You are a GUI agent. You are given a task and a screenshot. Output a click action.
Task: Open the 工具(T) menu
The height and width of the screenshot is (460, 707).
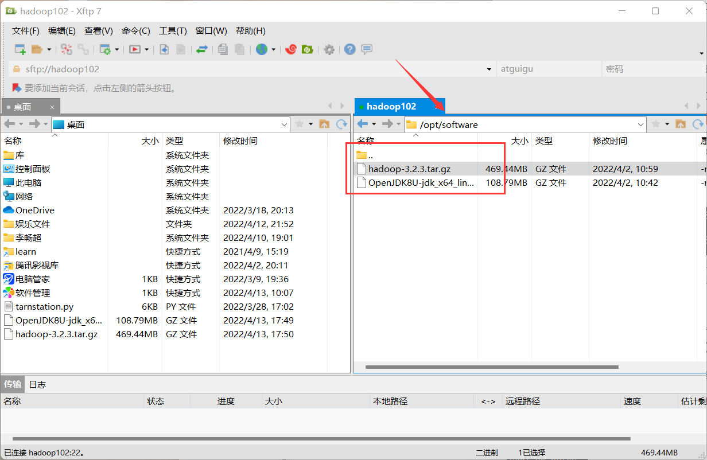pyautogui.click(x=173, y=30)
